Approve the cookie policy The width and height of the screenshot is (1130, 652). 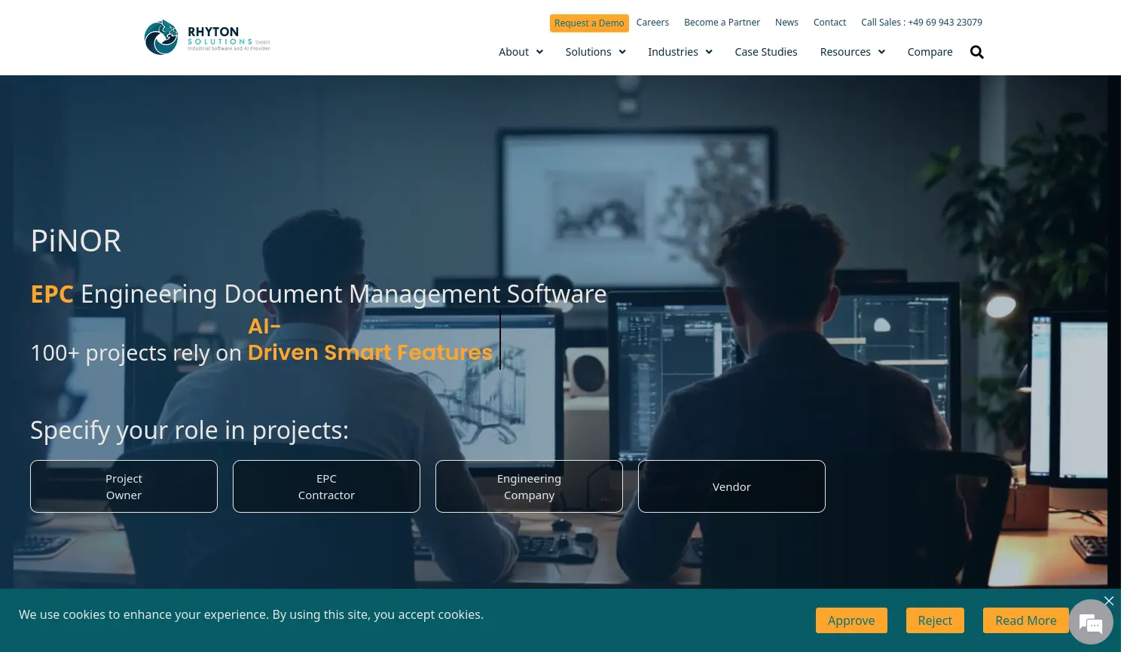(x=851, y=620)
